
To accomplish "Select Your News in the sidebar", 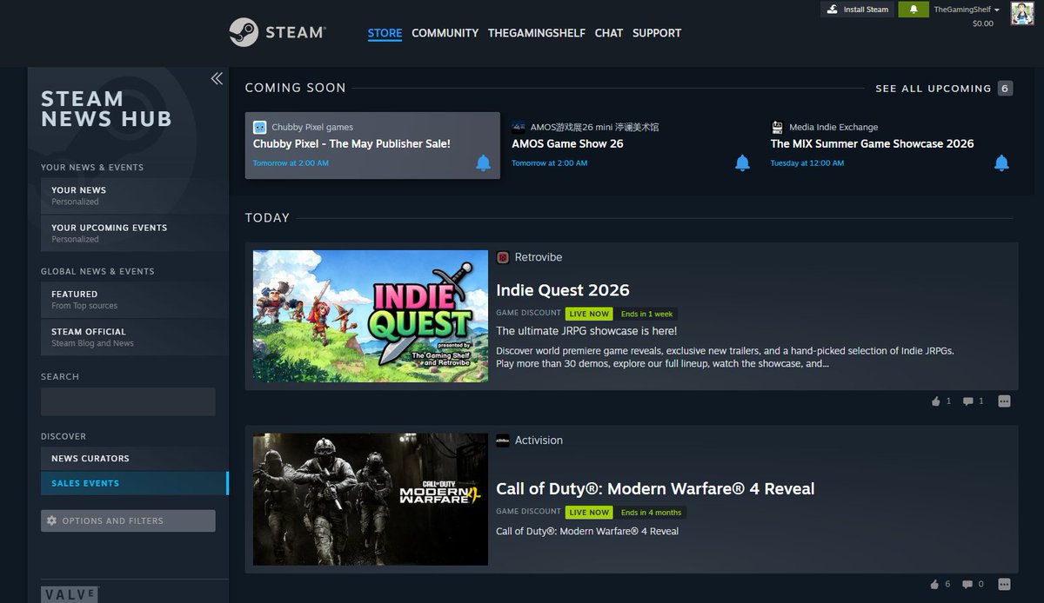I will (134, 195).
